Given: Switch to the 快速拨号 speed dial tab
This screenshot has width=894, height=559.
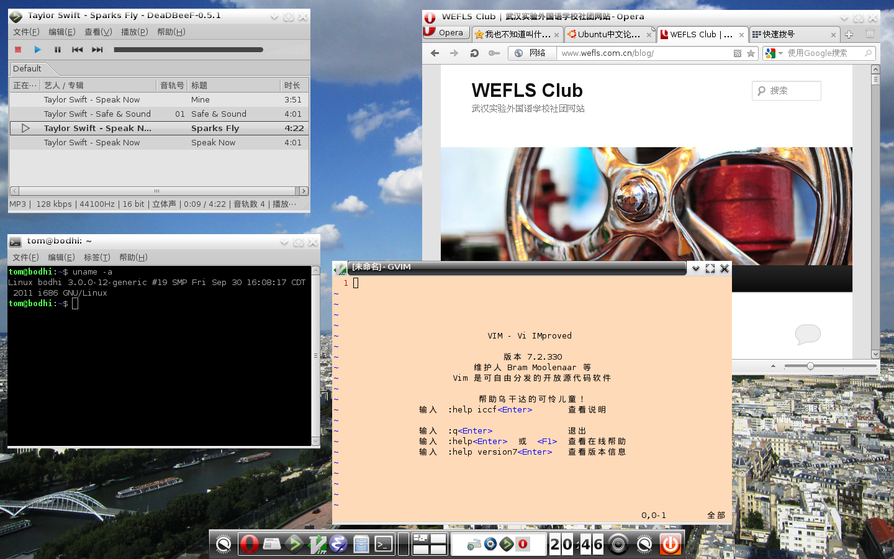Looking at the screenshot, I should [x=794, y=34].
